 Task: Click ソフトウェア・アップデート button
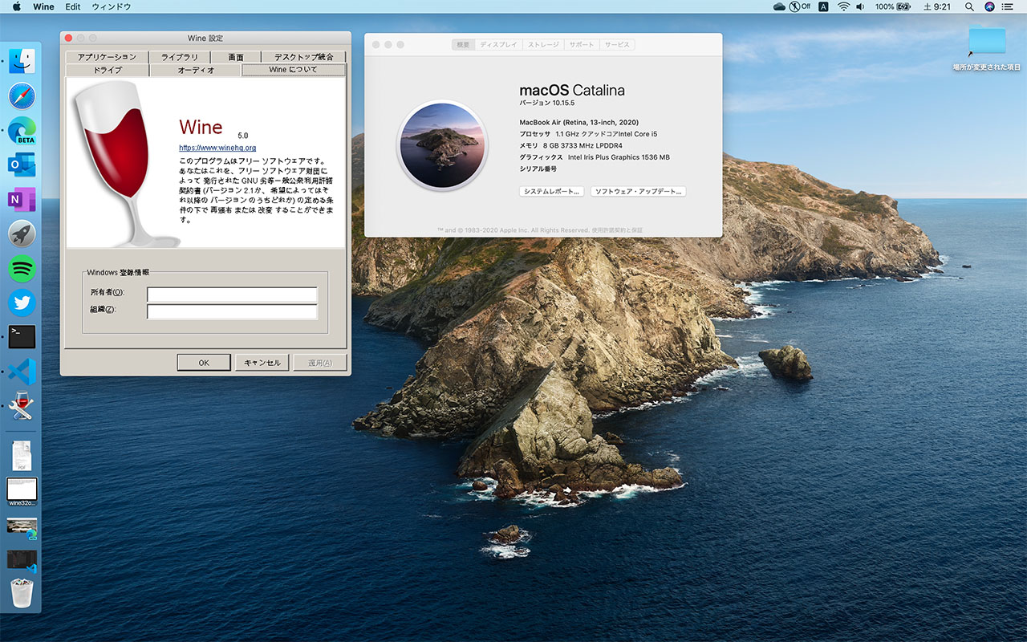pyautogui.click(x=639, y=192)
